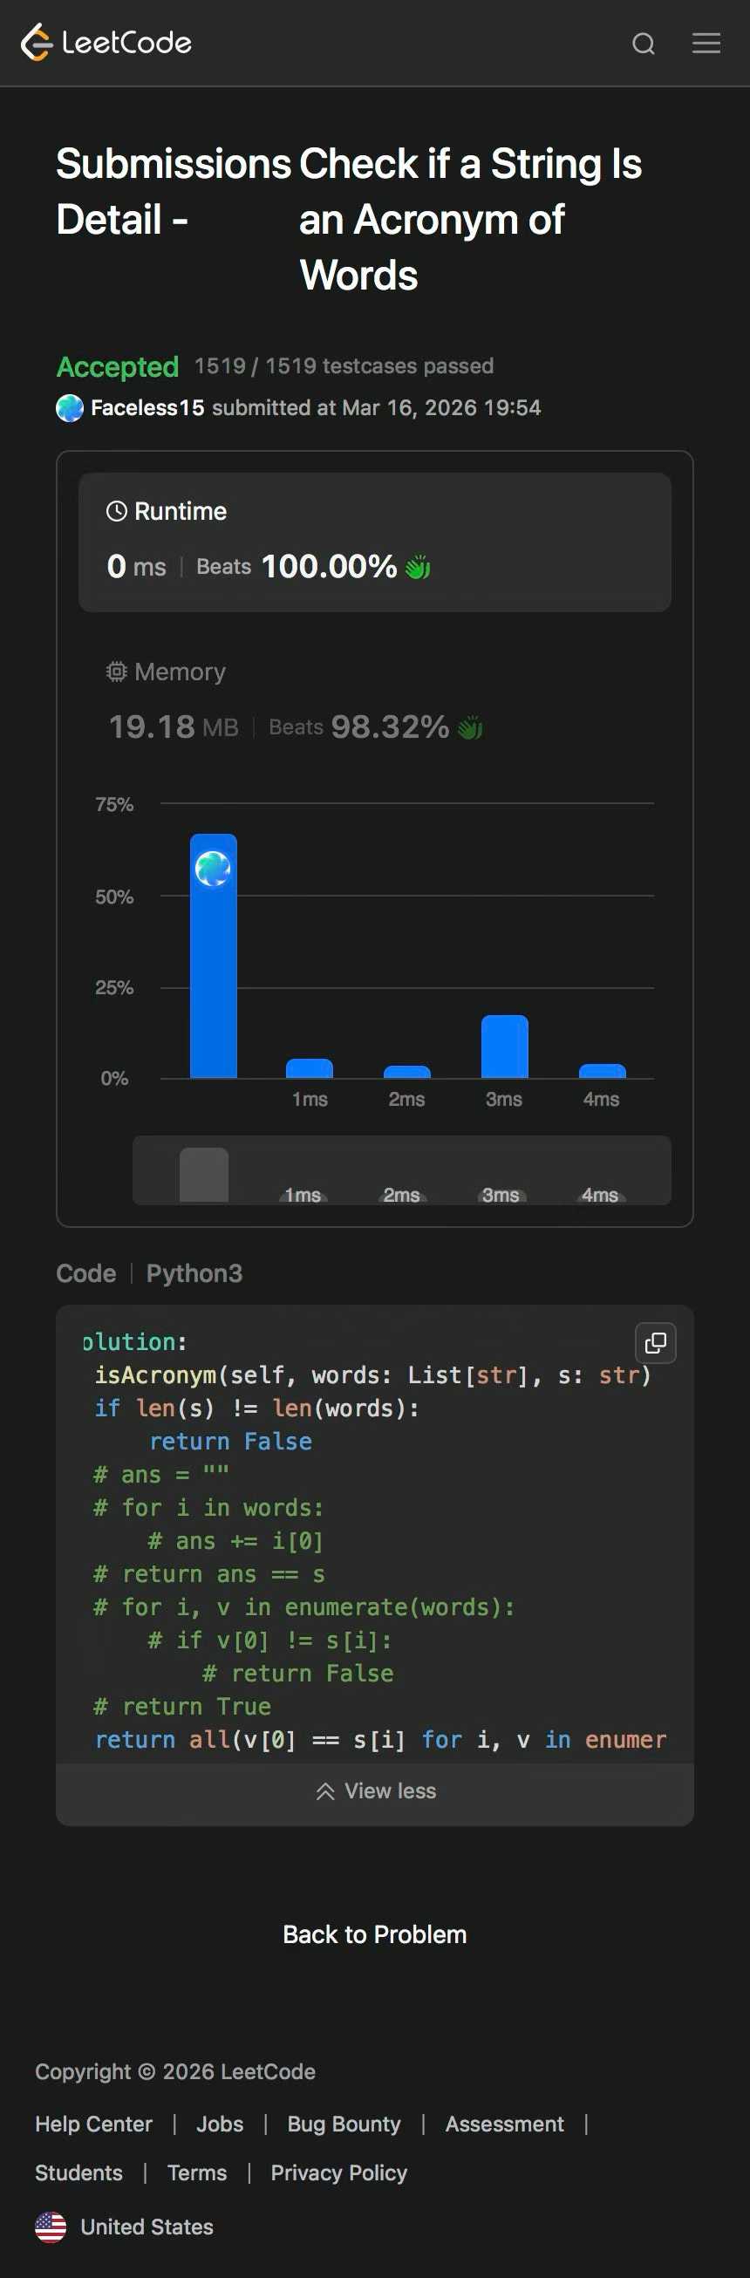Go Back to Problem
Viewport: 750px width, 2278px height.
point(375,1934)
